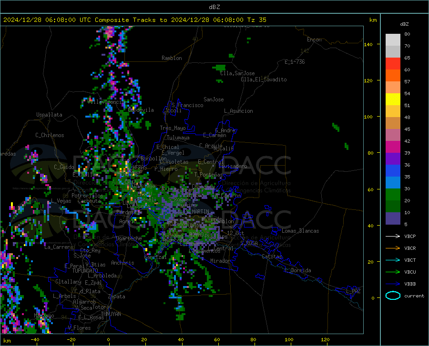The image size is (429, 346).
Task: Select the purple 36-39 dBZ color band
Action: click(393, 159)
